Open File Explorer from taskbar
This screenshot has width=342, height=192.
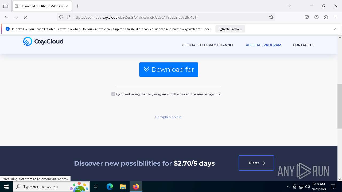(x=123, y=187)
